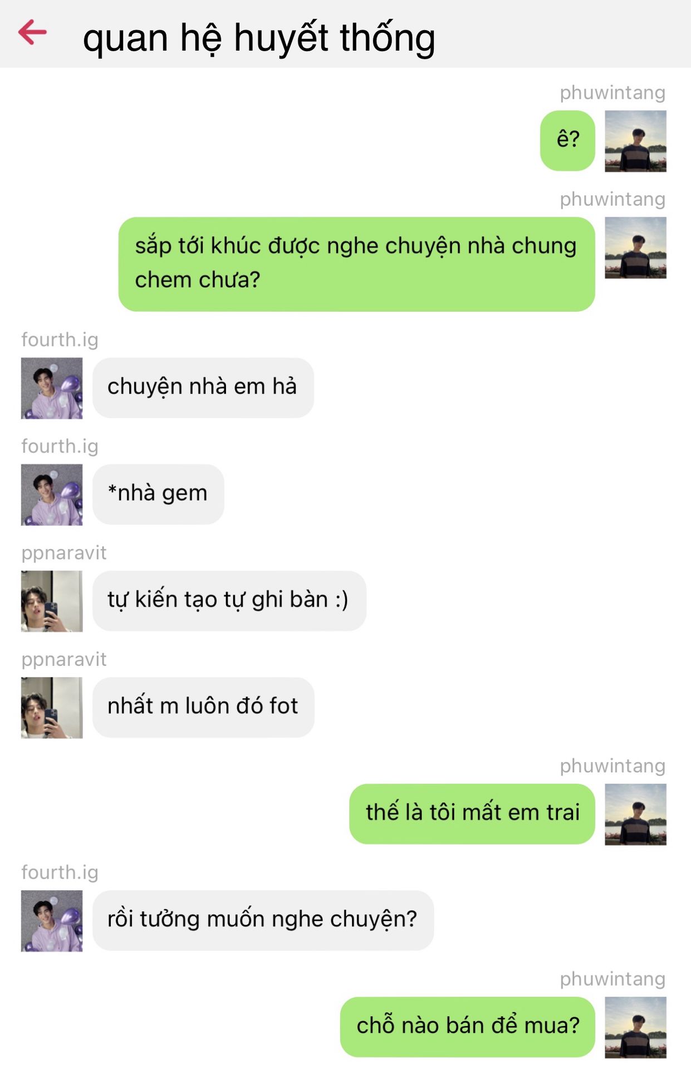This screenshot has width=691, height=1069.
Task: Select "chỗ nào bán để mua?" bubble
Action: point(468,1027)
